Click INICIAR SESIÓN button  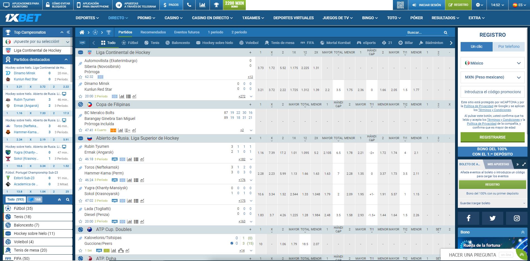click(x=427, y=5)
